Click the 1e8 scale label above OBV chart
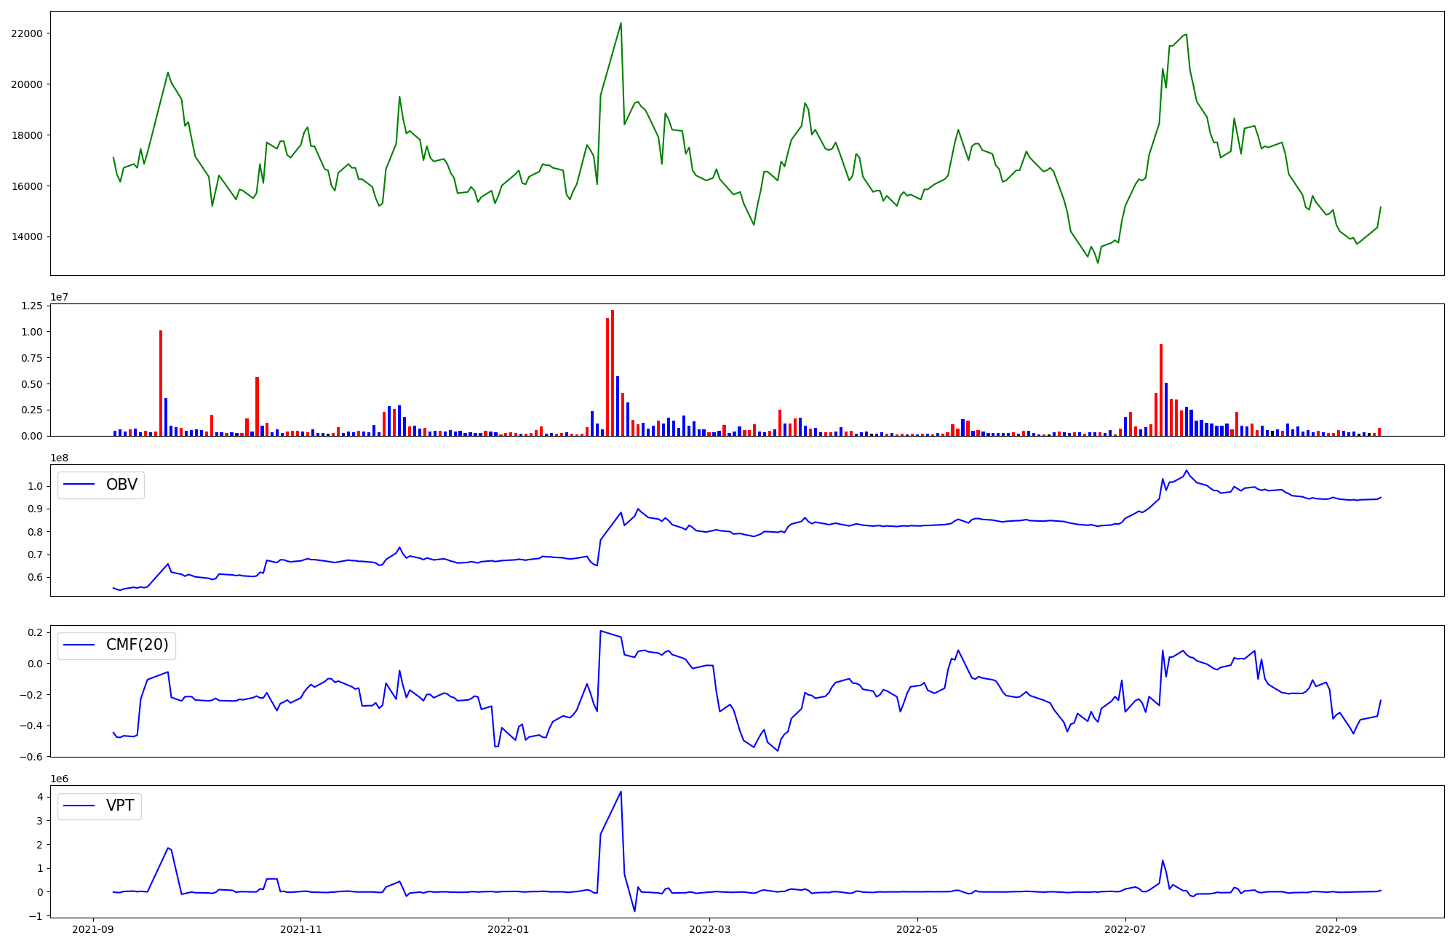 pyautogui.click(x=60, y=458)
